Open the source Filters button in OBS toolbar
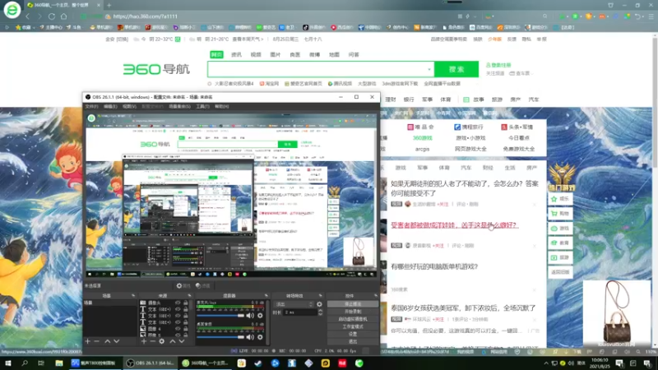Screen dimensions: 658x370 tap(202, 285)
